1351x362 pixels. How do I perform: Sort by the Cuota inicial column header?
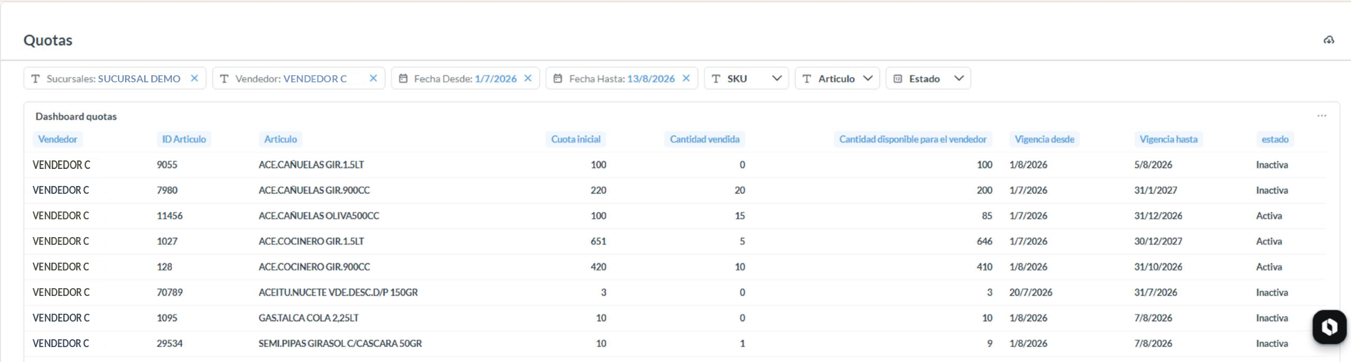[576, 139]
